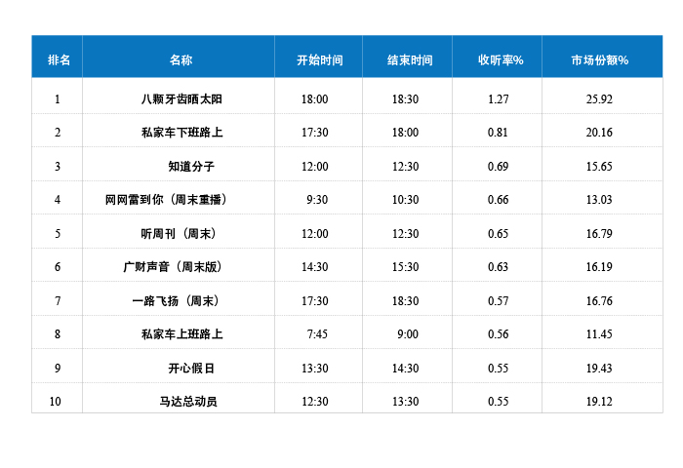Click the listening rate value 0.66
The image size is (683, 468).
[x=498, y=200]
